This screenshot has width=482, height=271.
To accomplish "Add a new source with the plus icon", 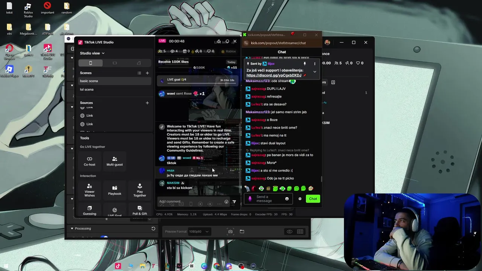I will coord(147,103).
